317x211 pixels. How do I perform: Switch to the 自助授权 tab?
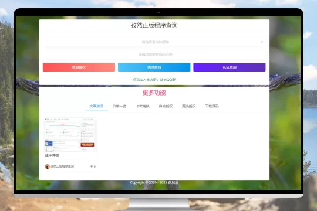coord(166,106)
